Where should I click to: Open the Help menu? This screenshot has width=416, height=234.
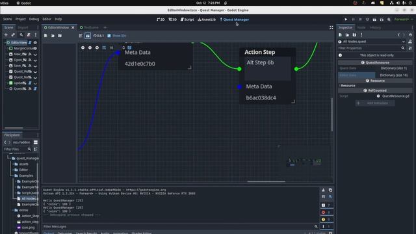click(x=58, y=19)
